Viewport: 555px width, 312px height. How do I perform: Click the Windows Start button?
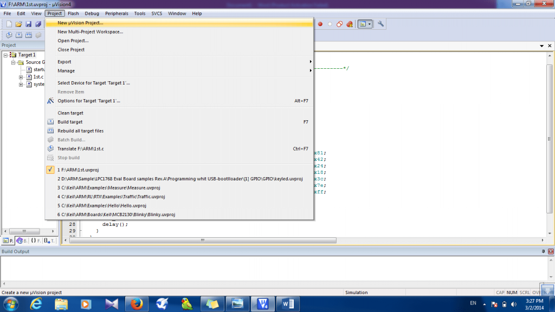(11, 304)
